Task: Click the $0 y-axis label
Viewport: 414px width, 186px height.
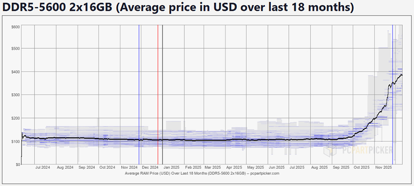Action: (x=17, y=164)
